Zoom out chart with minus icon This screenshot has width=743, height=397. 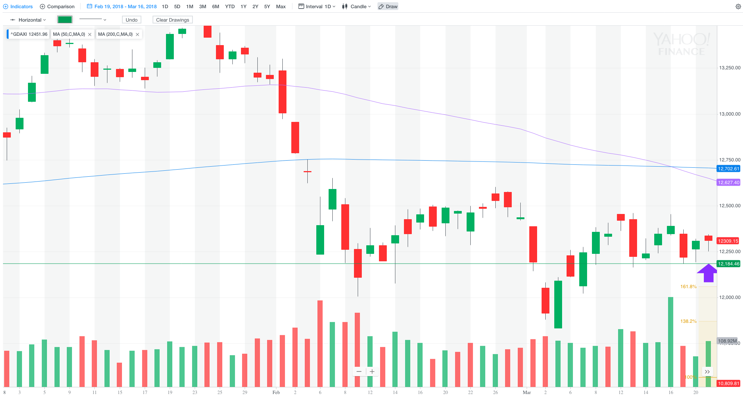[359, 371]
